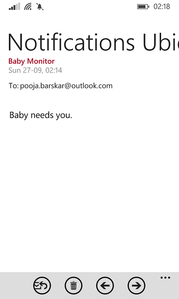Tap the Sun 27-09, 02:14 timestamp

click(35, 70)
